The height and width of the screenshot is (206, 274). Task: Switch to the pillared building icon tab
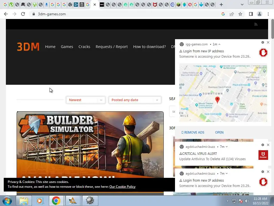click(82, 5)
